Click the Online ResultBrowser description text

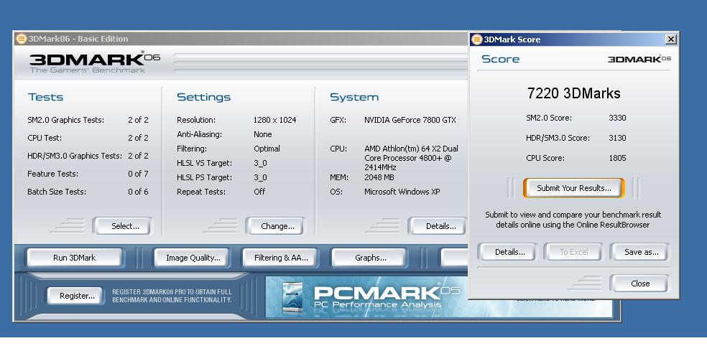(573, 220)
